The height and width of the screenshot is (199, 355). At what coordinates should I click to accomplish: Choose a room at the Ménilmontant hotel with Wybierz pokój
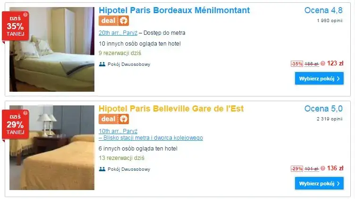coord(319,79)
